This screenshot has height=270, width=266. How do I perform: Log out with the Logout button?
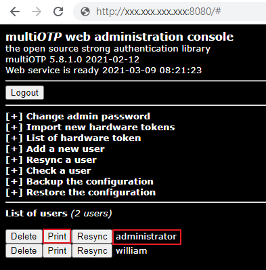pos(24,93)
